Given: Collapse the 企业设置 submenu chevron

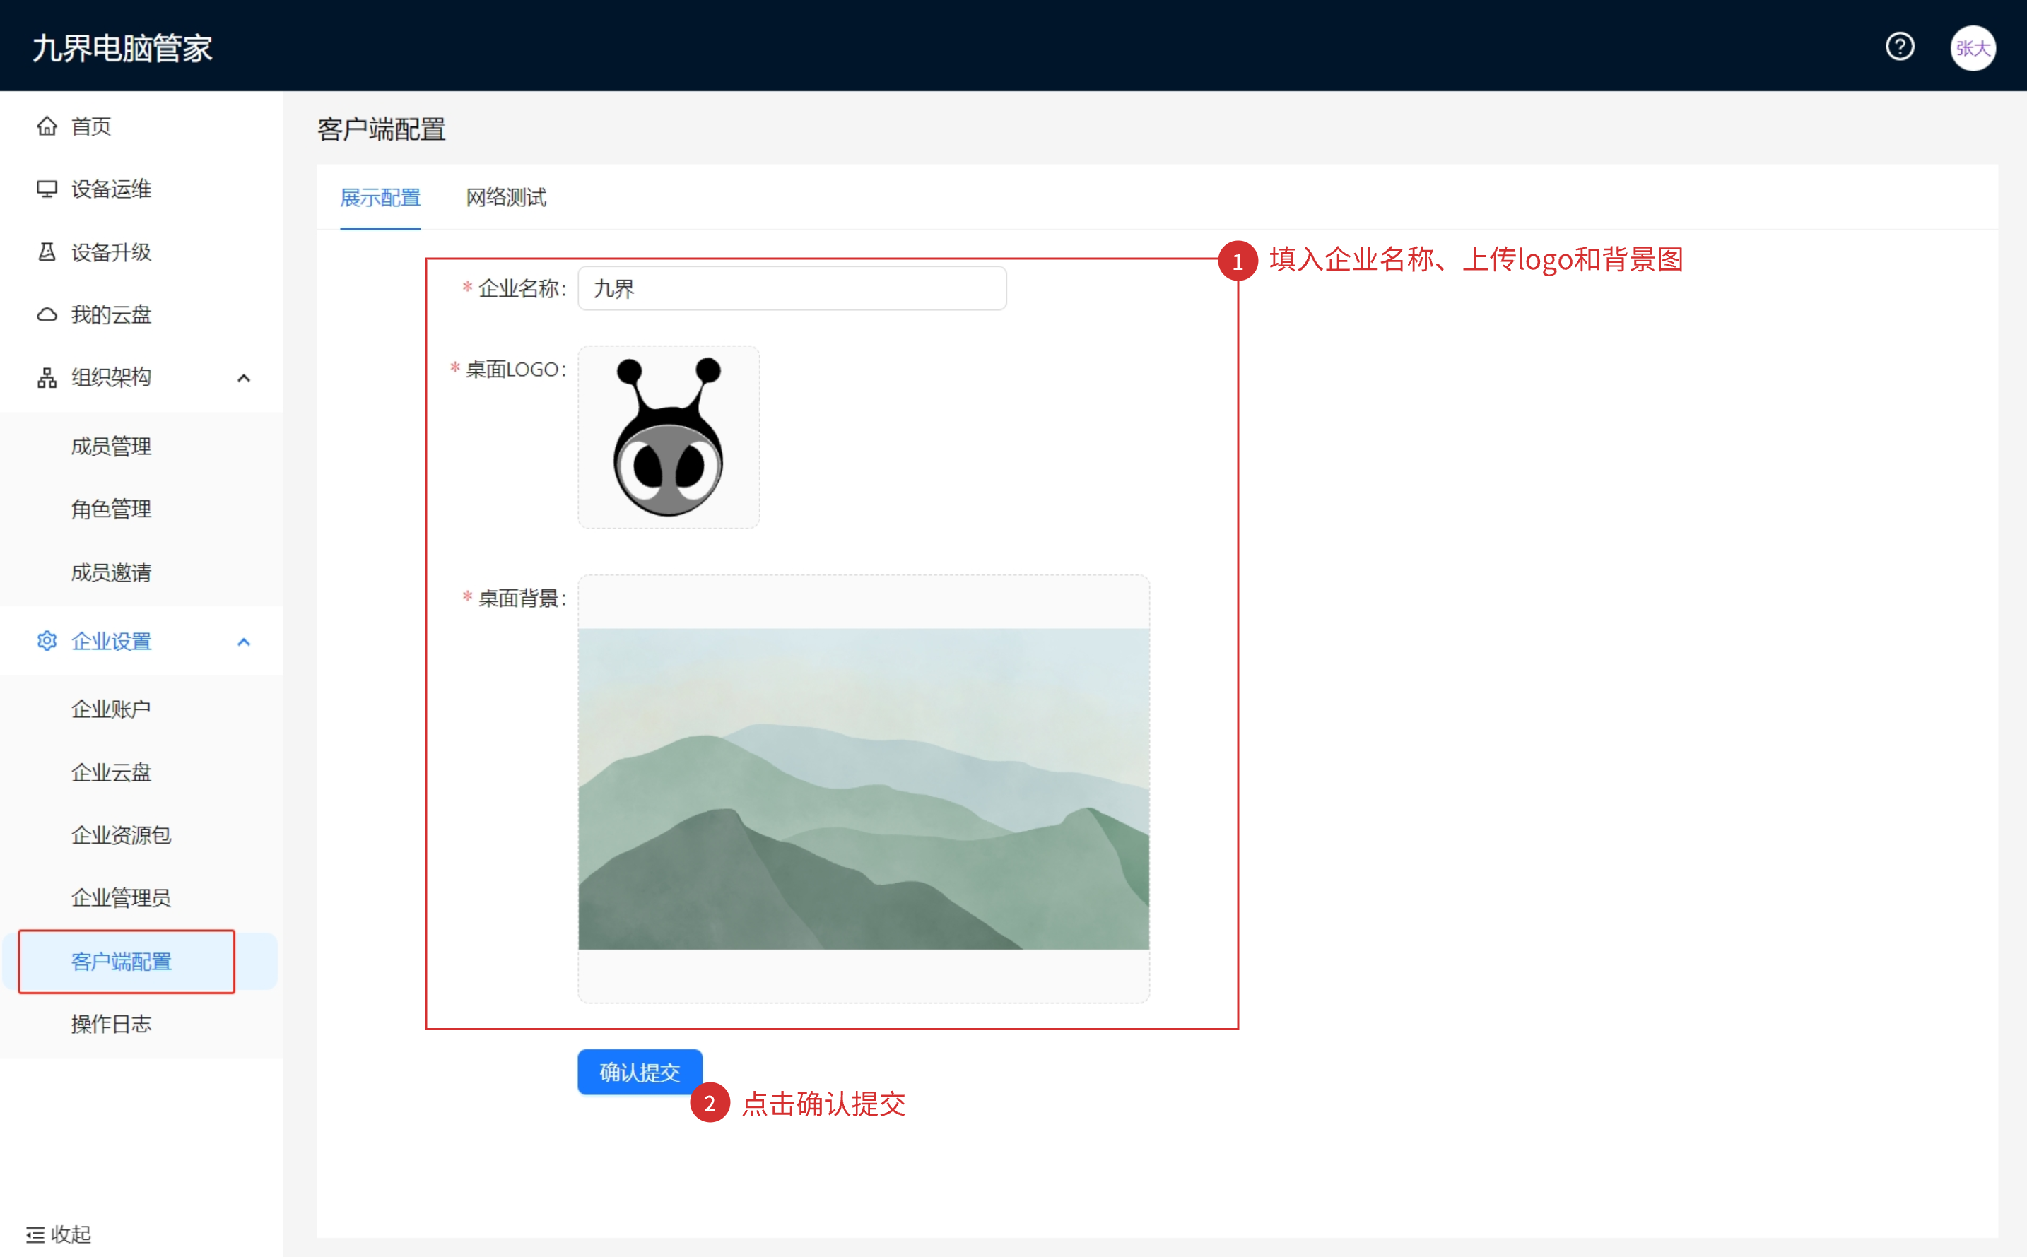Looking at the screenshot, I should tap(244, 642).
